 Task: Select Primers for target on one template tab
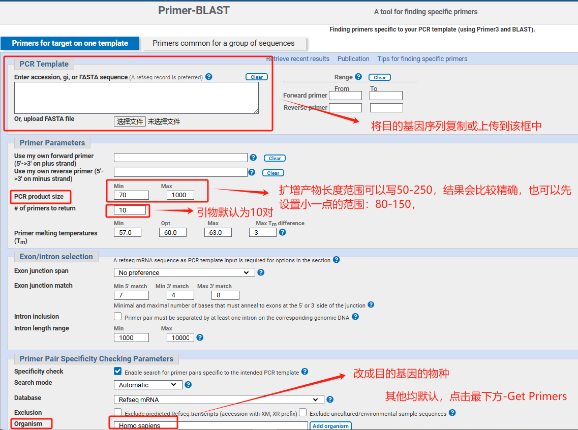click(x=70, y=43)
